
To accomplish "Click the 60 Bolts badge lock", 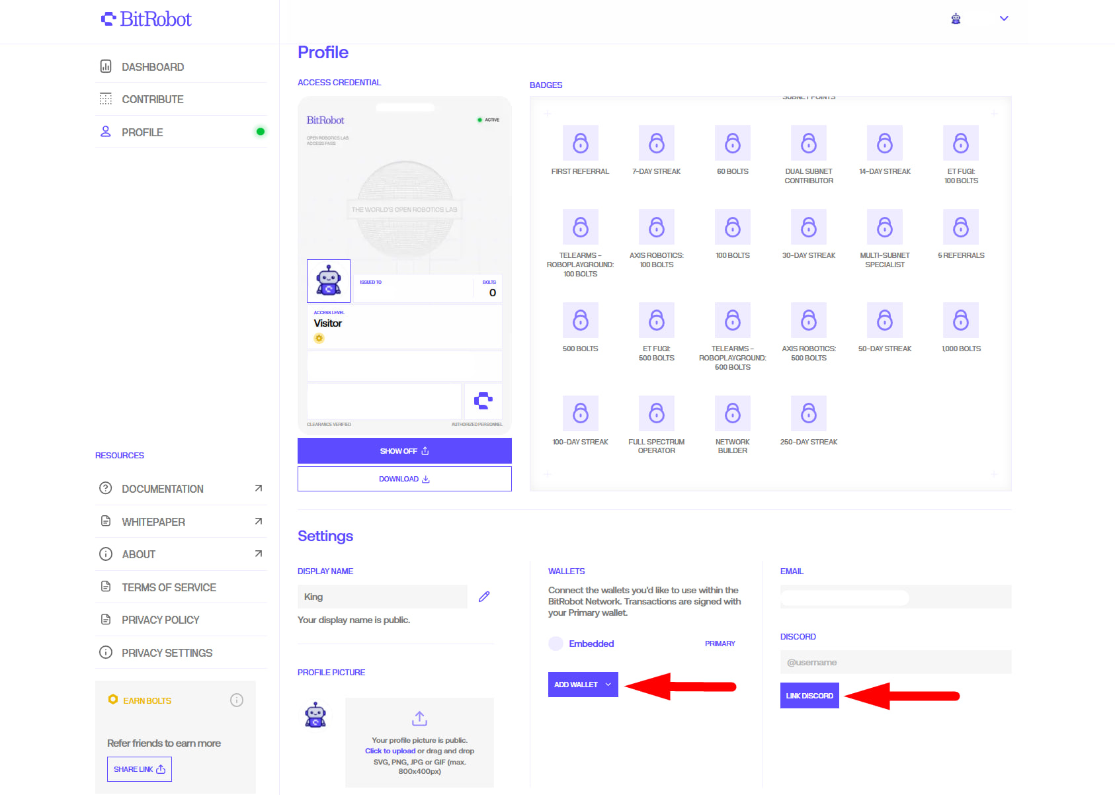I will click(x=733, y=143).
